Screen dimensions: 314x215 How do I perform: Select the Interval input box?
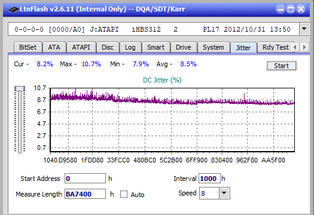pos(209,179)
